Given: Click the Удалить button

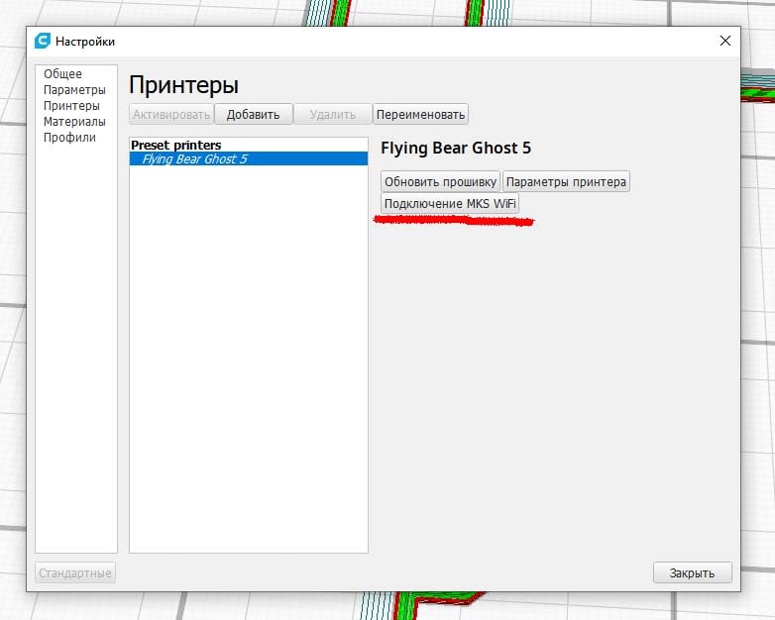Looking at the screenshot, I should [x=333, y=115].
